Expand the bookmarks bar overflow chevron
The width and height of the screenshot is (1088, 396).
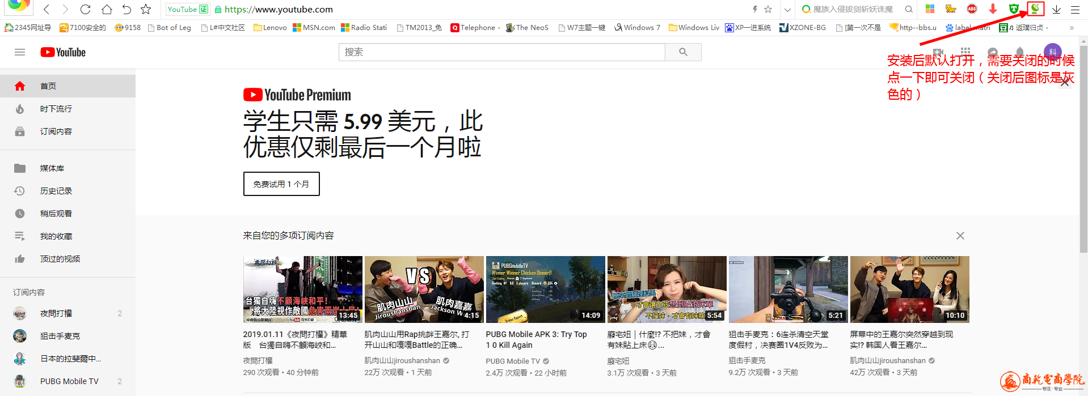pos(1072,27)
